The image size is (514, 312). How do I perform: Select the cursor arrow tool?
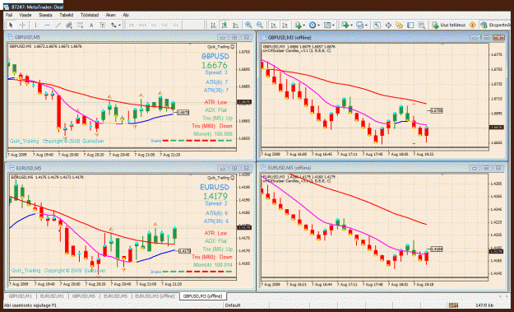coord(11,26)
